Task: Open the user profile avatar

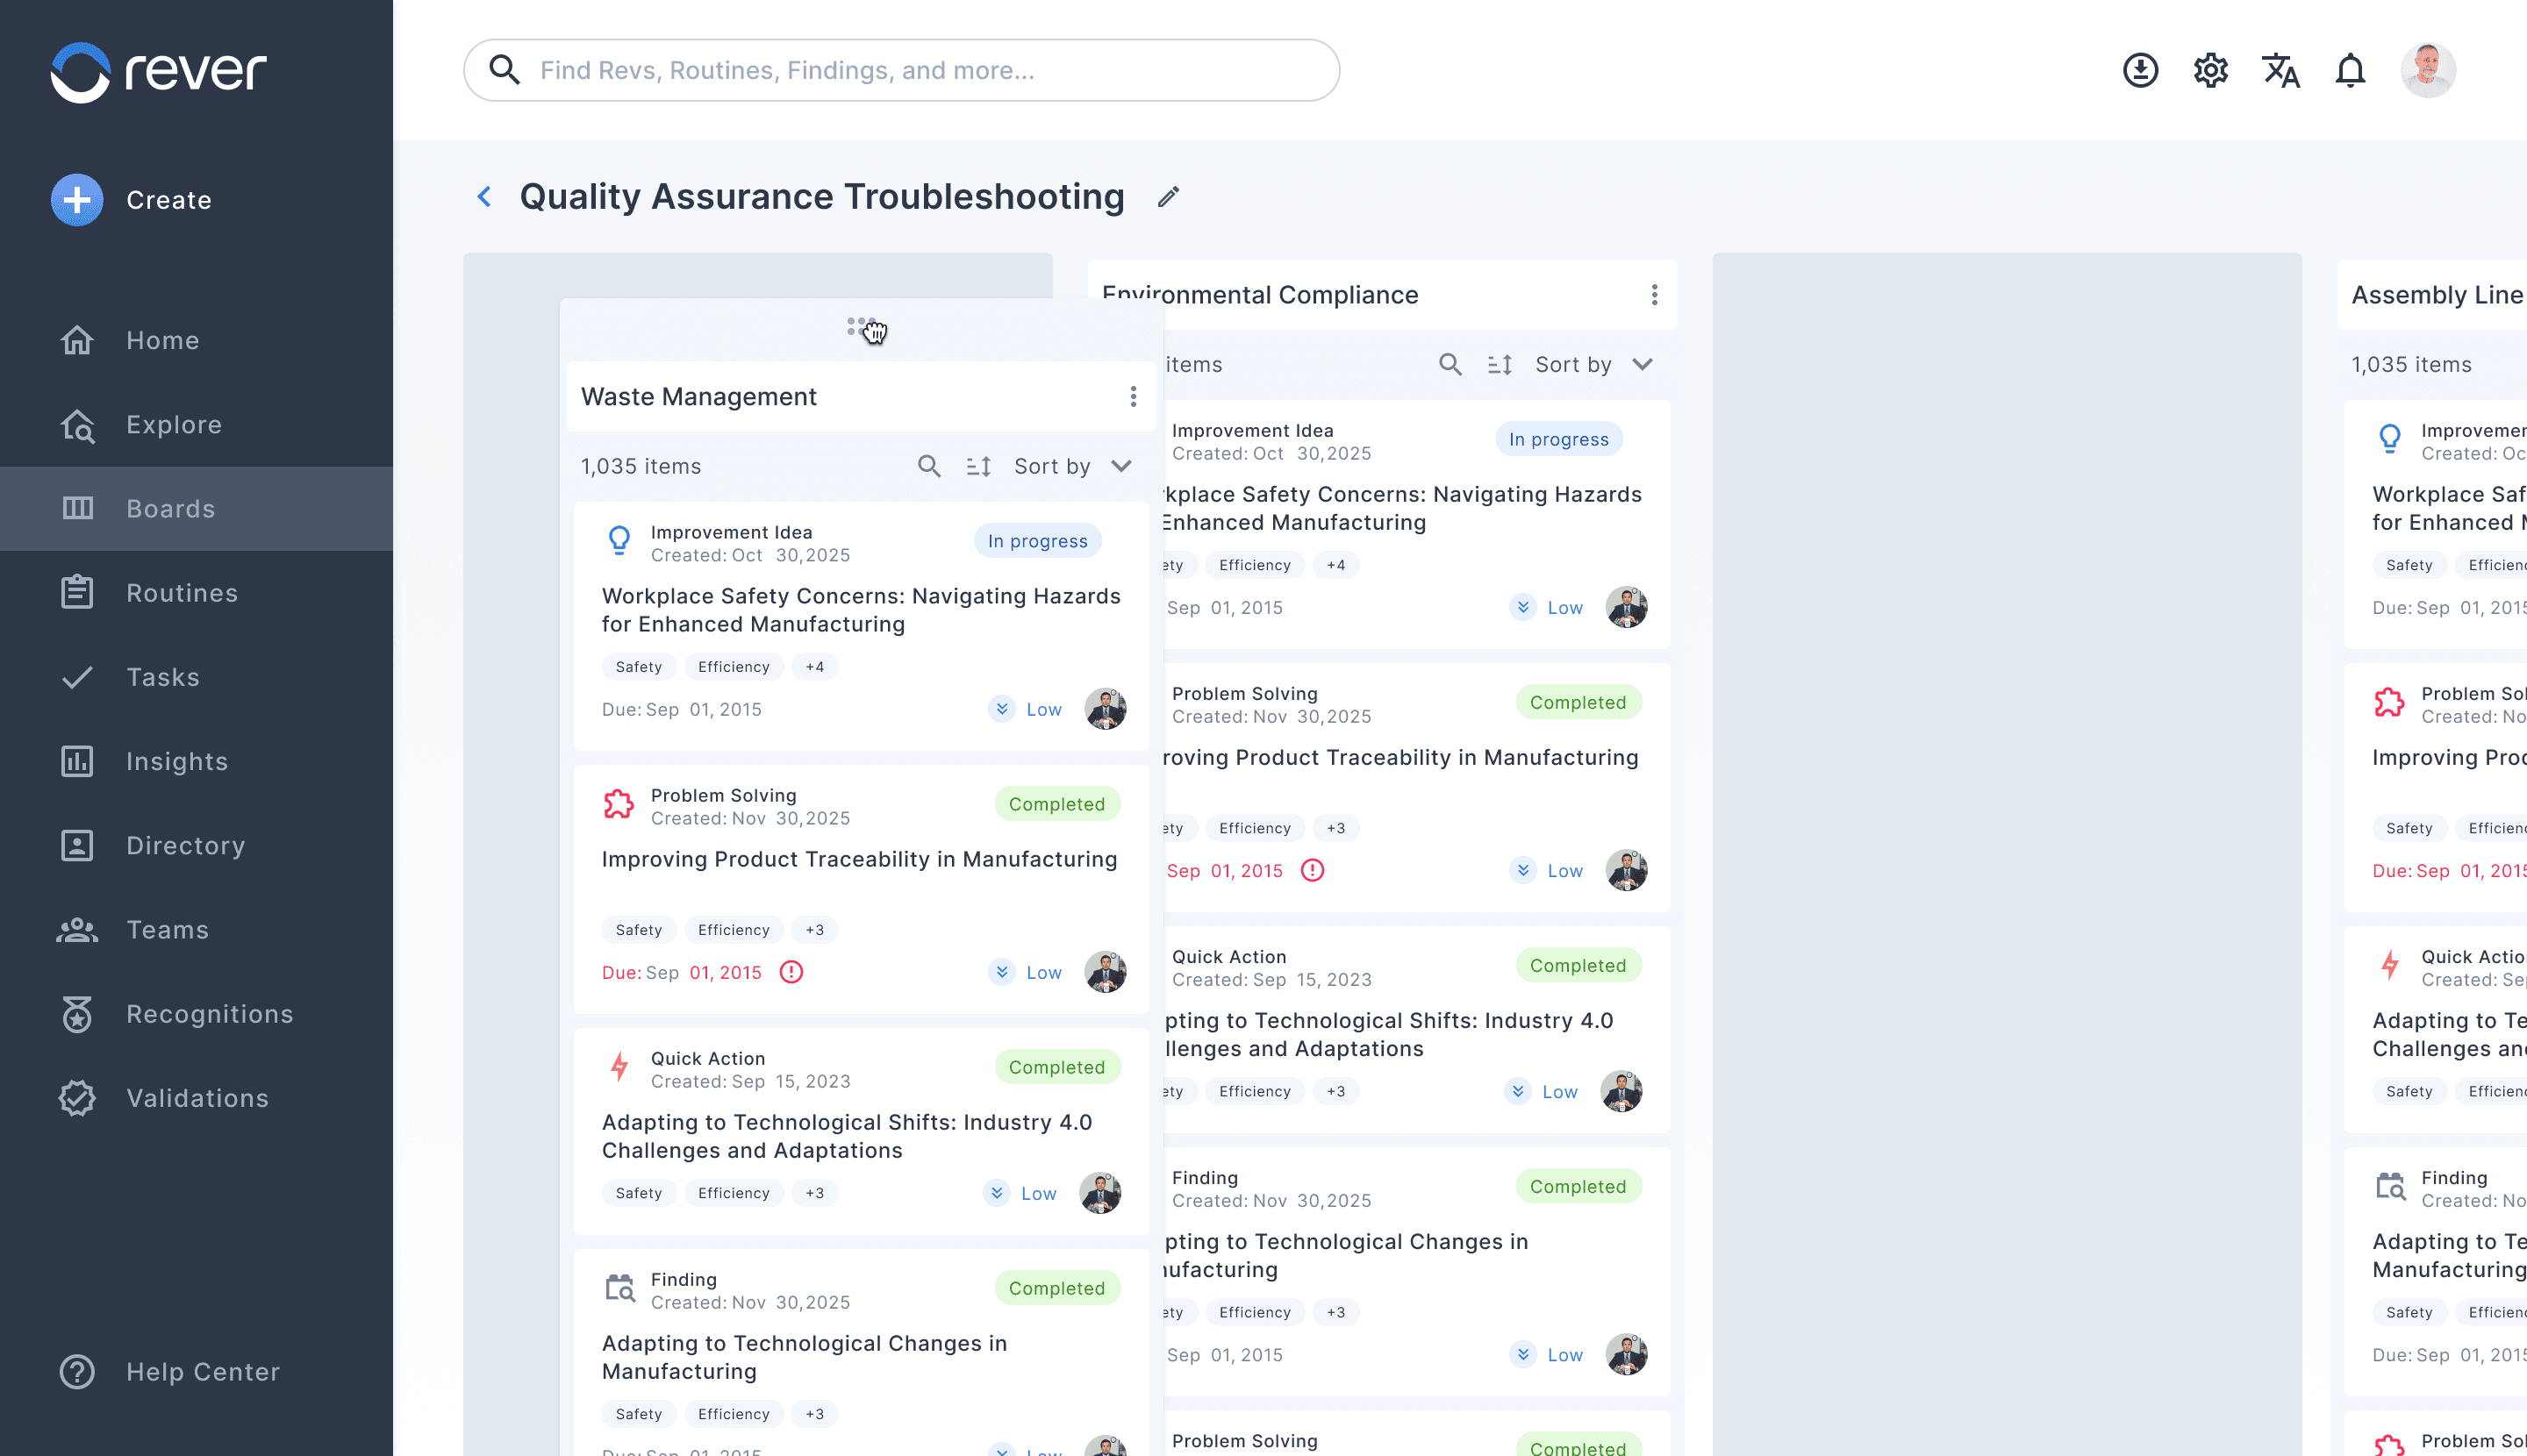Action: [2428, 70]
